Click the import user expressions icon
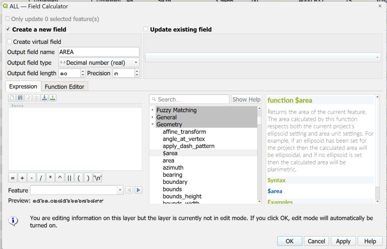The width and height of the screenshot is (387, 249). (44, 98)
